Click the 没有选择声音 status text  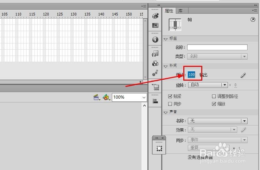click(200, 157)
